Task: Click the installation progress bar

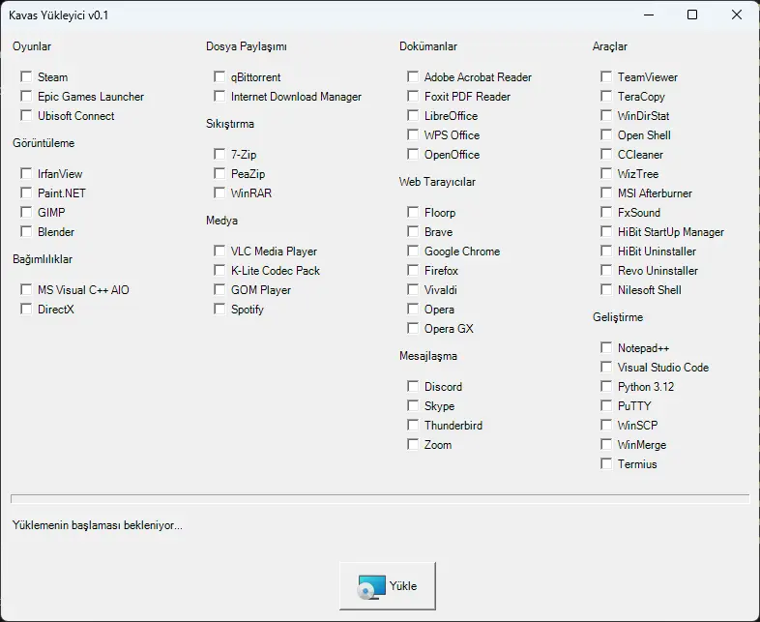Action: tap(380, 499)
